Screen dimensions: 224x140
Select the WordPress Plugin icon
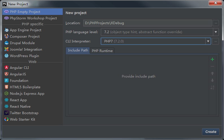point(6,56)
